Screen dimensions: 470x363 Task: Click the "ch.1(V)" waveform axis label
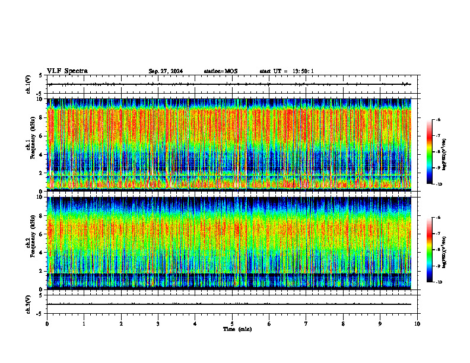coord(28,84)
